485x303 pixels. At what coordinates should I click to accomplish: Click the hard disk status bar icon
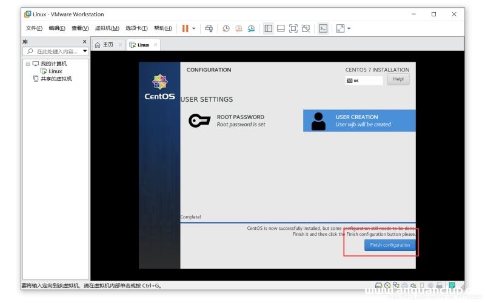(x=379, y=285)
